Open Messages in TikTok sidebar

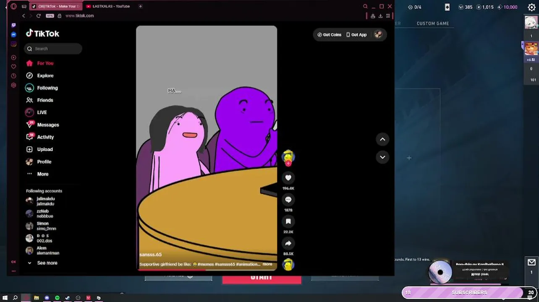[42, 125]
